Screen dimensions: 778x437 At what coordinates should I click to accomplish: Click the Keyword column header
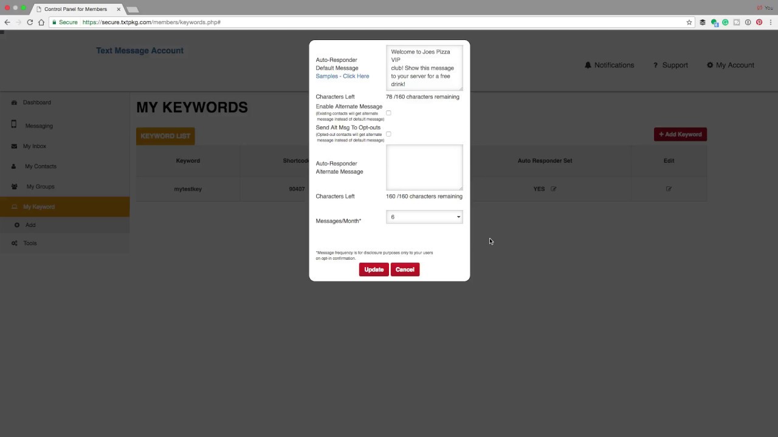(x=188, y=161)
